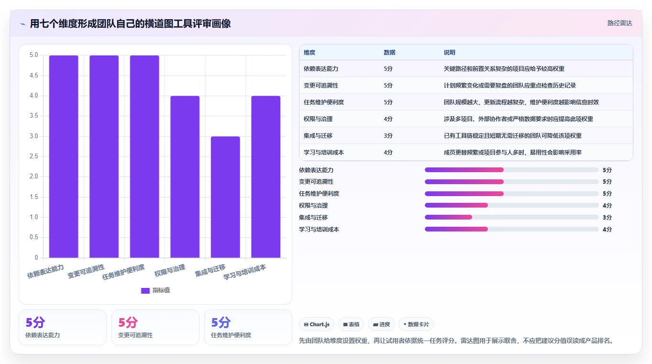This screenshot has height=364, width=652.
Task: Click the 任务维护便利度 progress bar
Action: [x=512, y=194]
